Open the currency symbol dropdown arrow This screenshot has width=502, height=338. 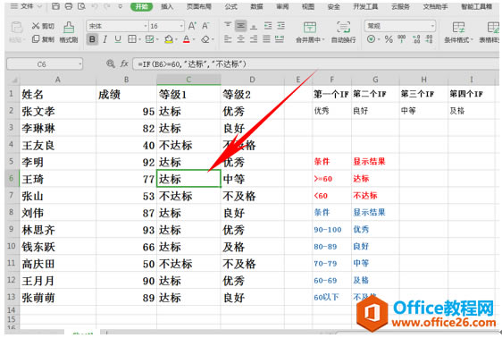click(379, 39)
